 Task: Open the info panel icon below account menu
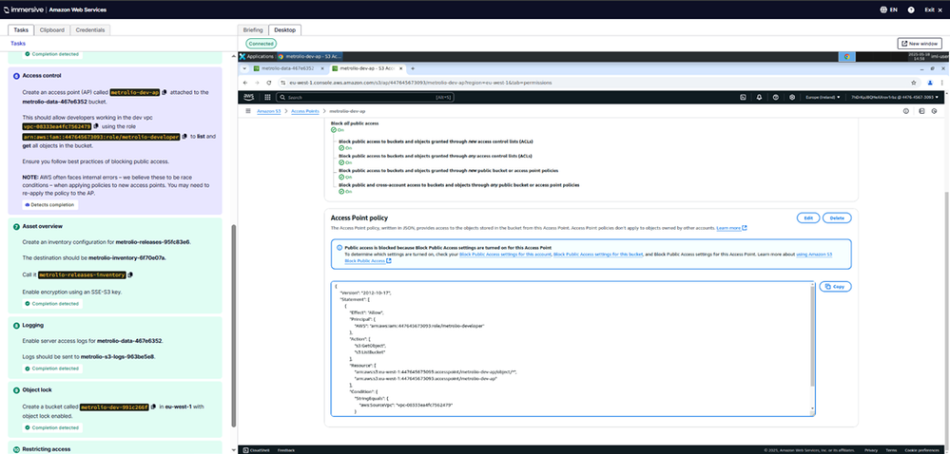[x=906, y=111]
